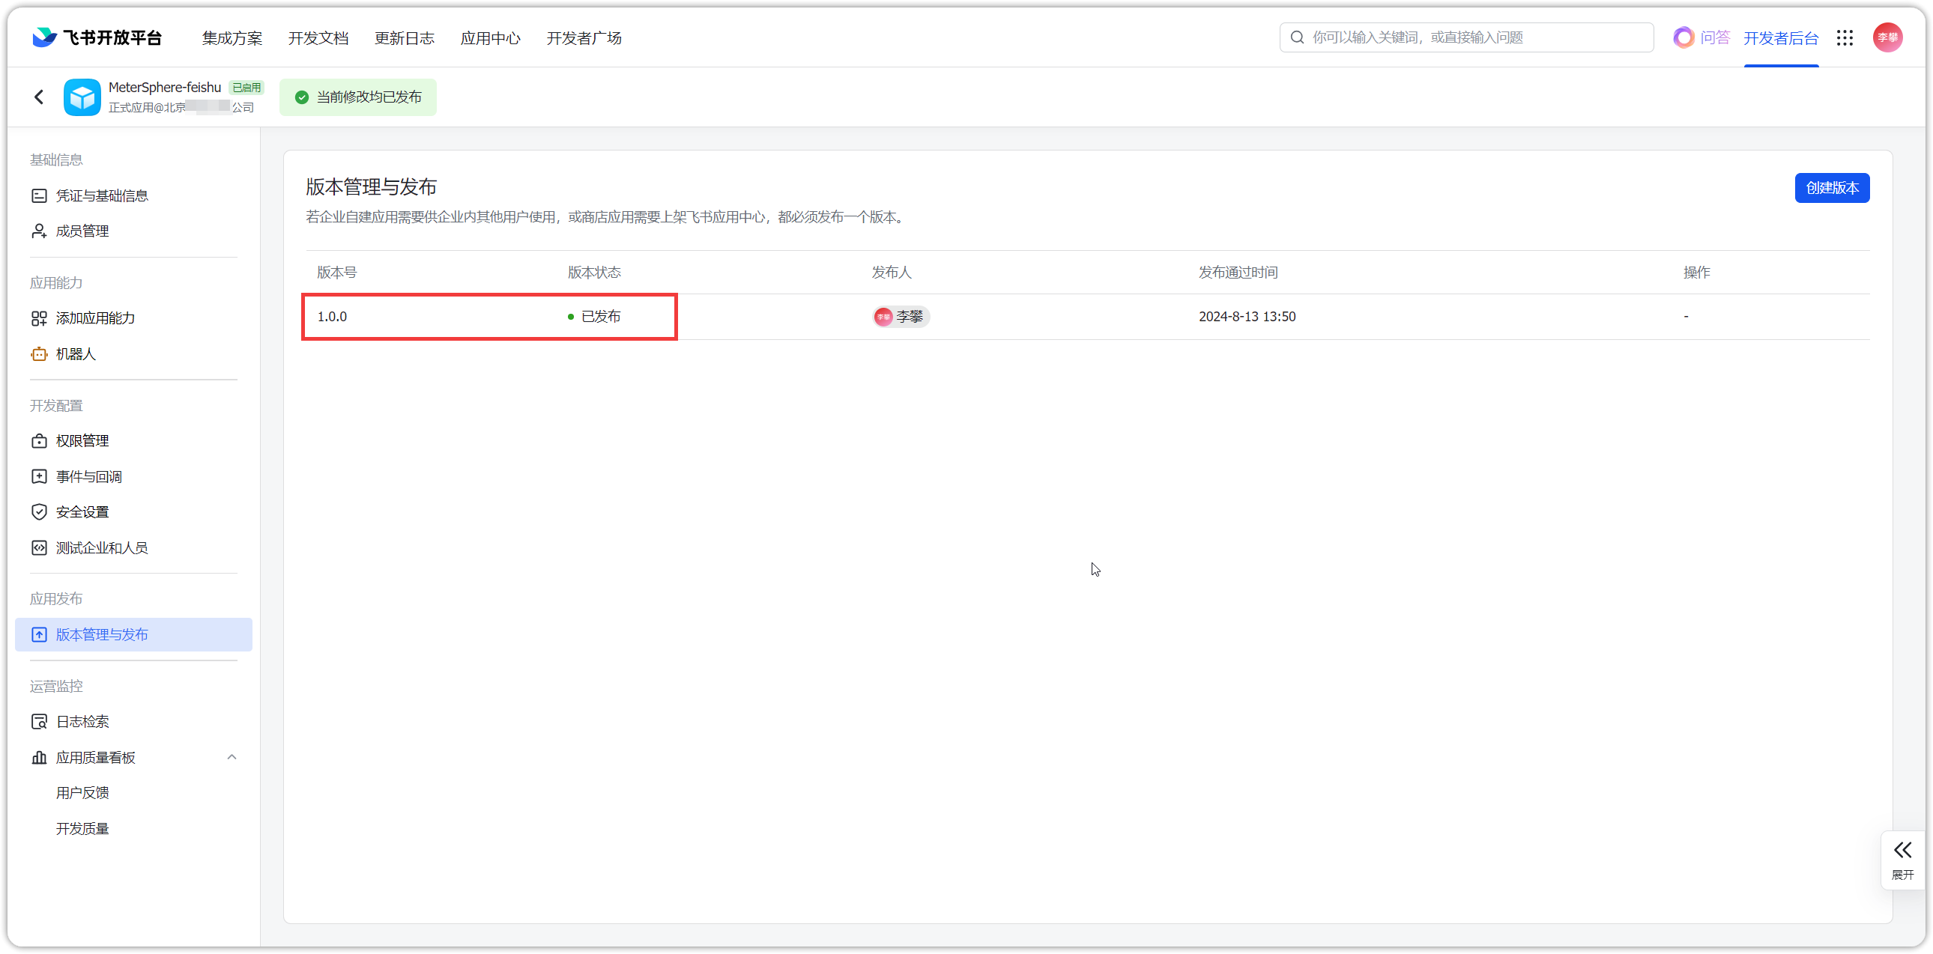Click the 发布通过时间 column header
Screen dimensions: 1933x954
[x=1238, y=273]
